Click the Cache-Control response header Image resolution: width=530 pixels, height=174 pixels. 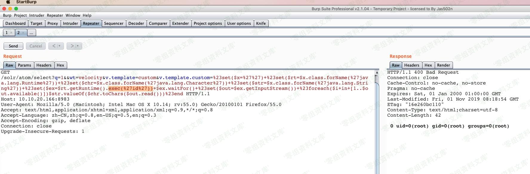(437, 83)
